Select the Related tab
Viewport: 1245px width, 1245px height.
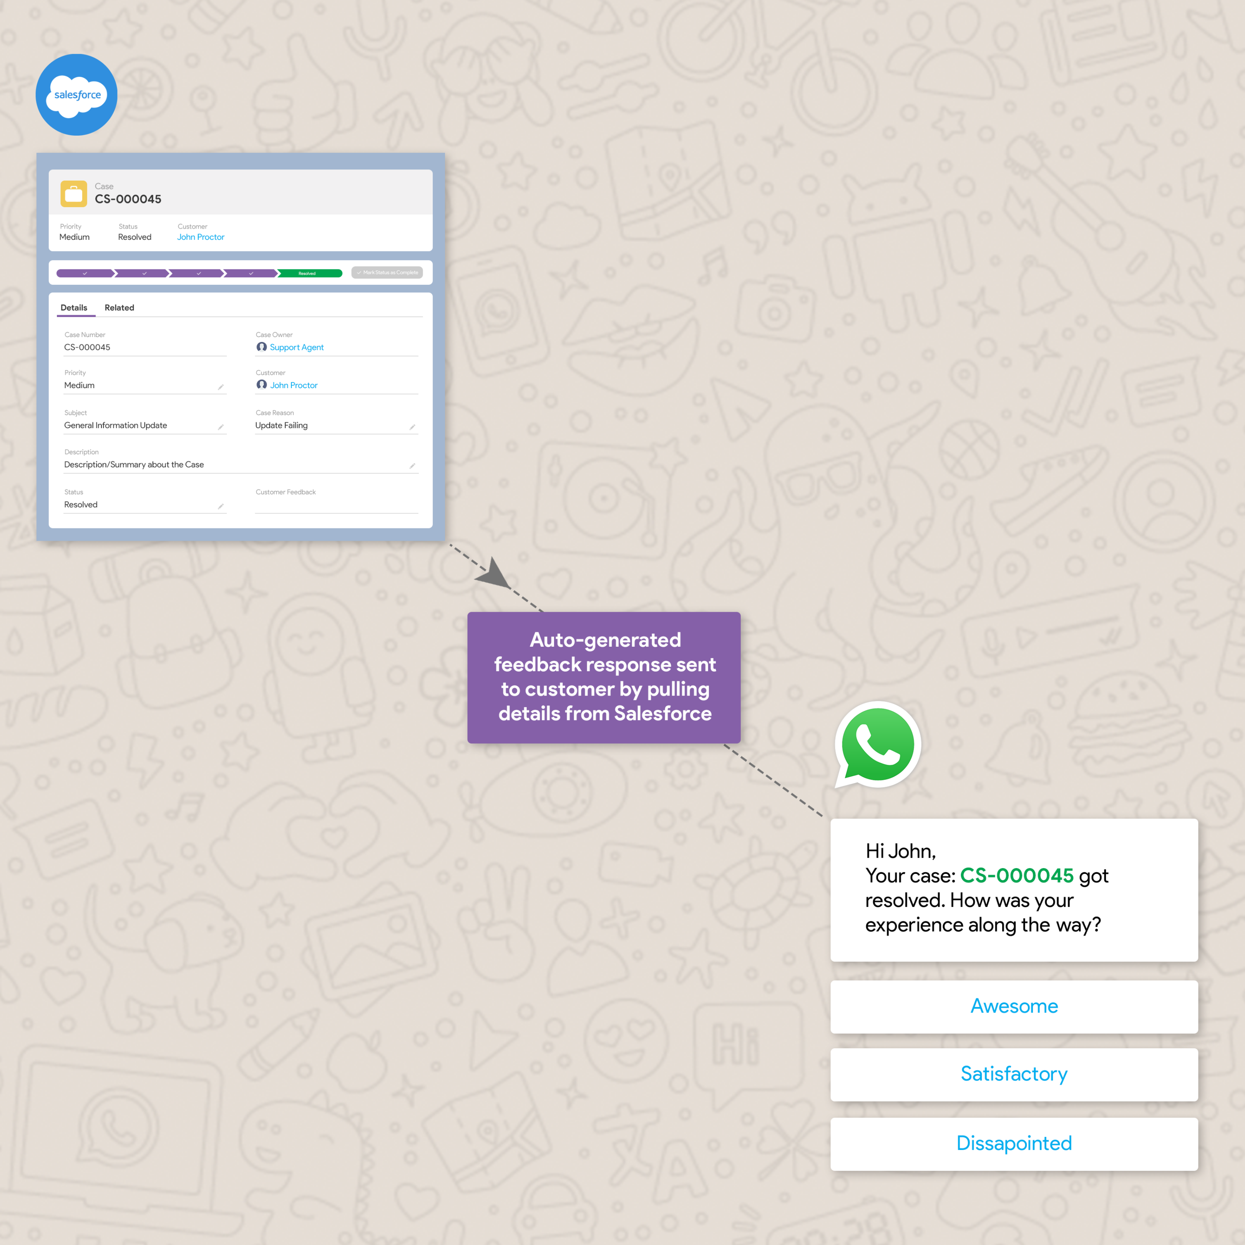(x=119, y=308)
